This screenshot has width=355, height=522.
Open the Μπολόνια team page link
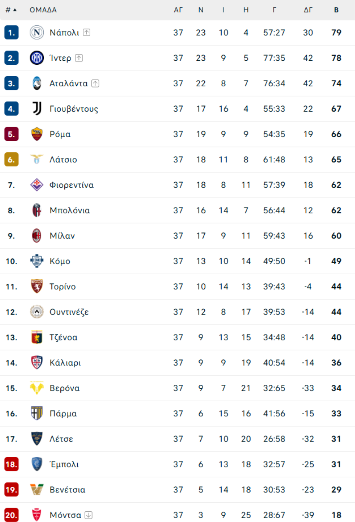coord(70,210)
